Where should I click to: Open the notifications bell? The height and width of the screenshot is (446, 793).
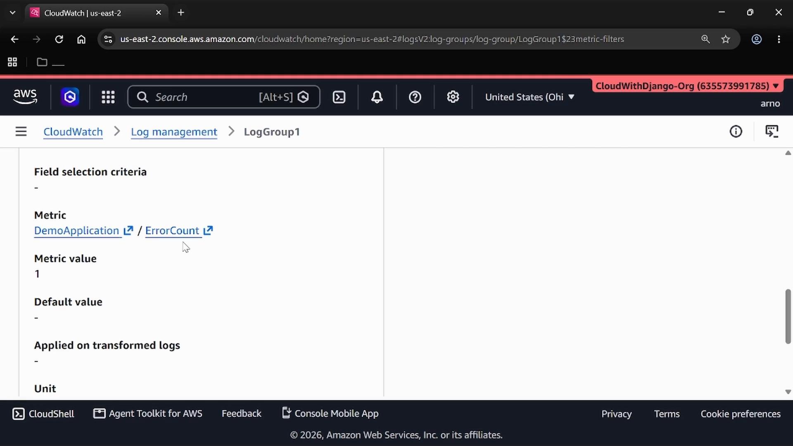377,97
